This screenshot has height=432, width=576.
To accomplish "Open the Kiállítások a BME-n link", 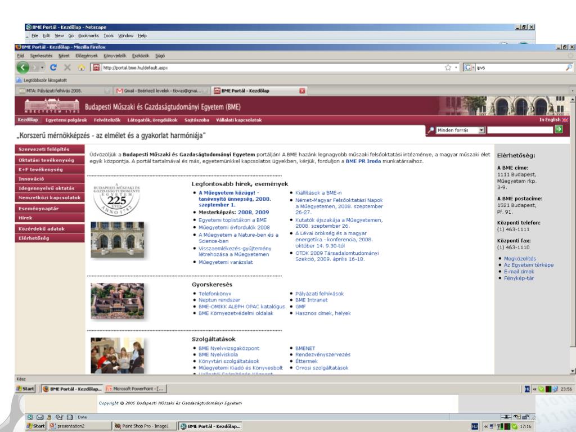I will coord(318,193).
